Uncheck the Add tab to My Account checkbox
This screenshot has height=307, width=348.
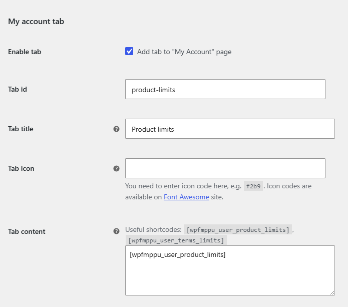[x=129, y=51]
